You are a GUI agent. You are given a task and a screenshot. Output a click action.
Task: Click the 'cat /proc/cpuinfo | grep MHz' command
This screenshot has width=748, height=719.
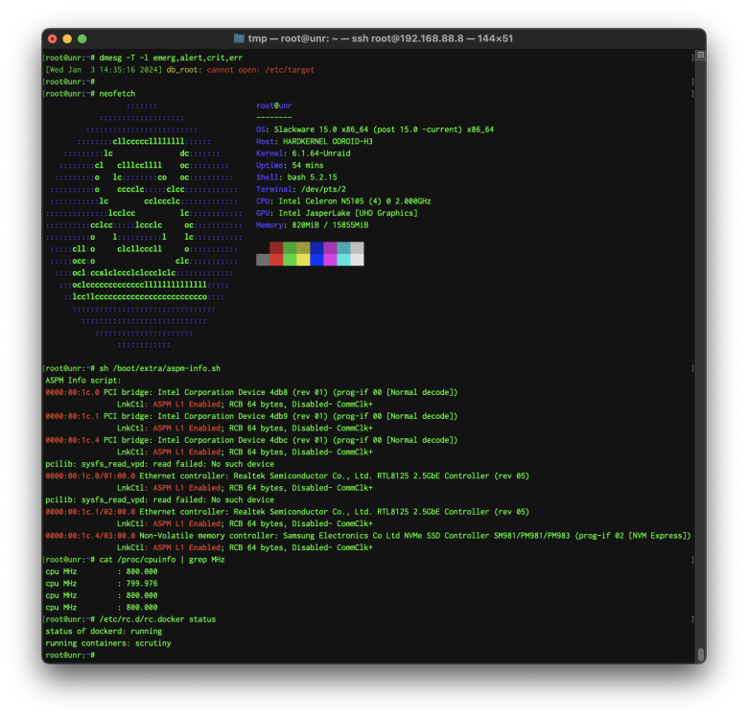pos(162,559)
